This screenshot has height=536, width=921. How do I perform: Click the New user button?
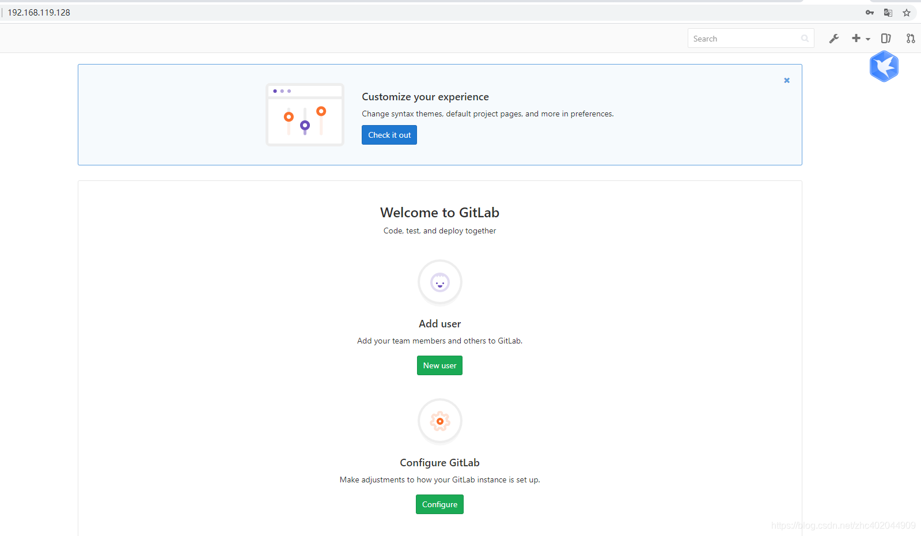coord(439,365)
